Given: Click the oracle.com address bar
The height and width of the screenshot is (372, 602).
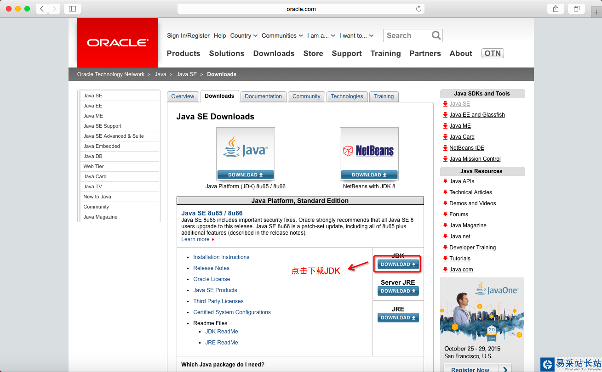Looking at the screenshot, I should point(301,9).
